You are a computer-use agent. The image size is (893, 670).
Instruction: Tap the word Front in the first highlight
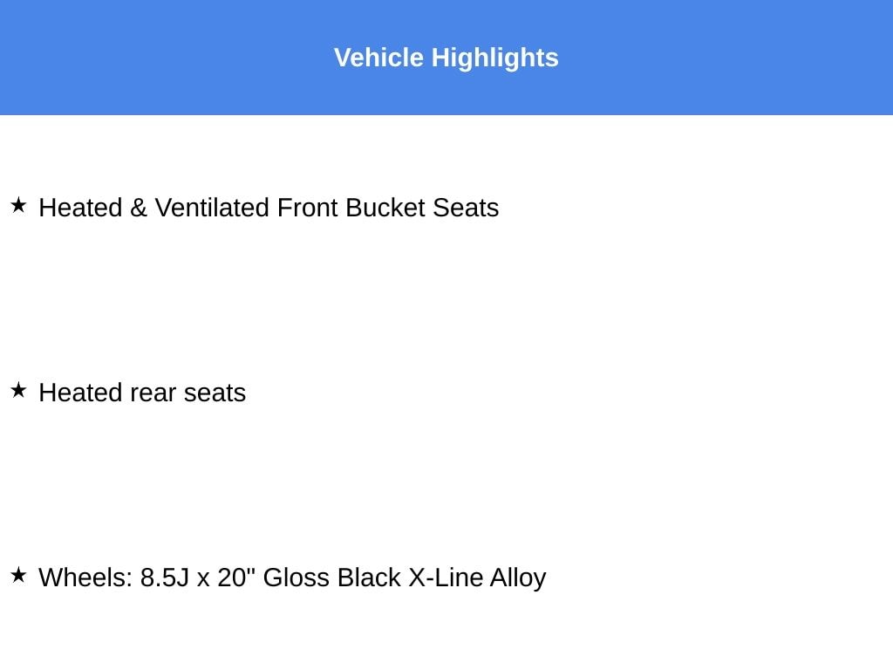(307, 209)
